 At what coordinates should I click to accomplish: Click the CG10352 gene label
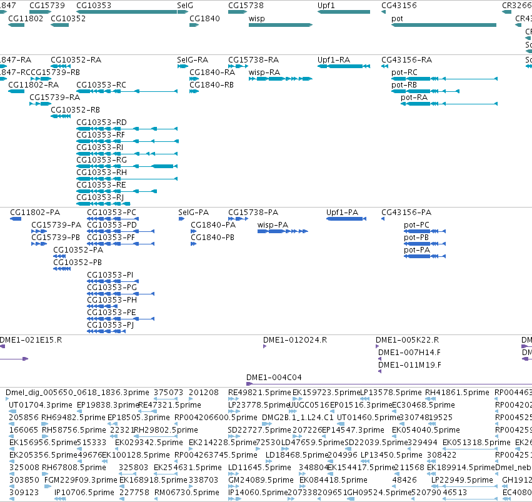pos(68,18)
